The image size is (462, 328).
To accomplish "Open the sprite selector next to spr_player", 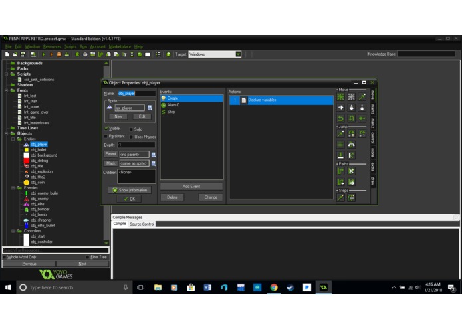I will (x=150, y=108).
